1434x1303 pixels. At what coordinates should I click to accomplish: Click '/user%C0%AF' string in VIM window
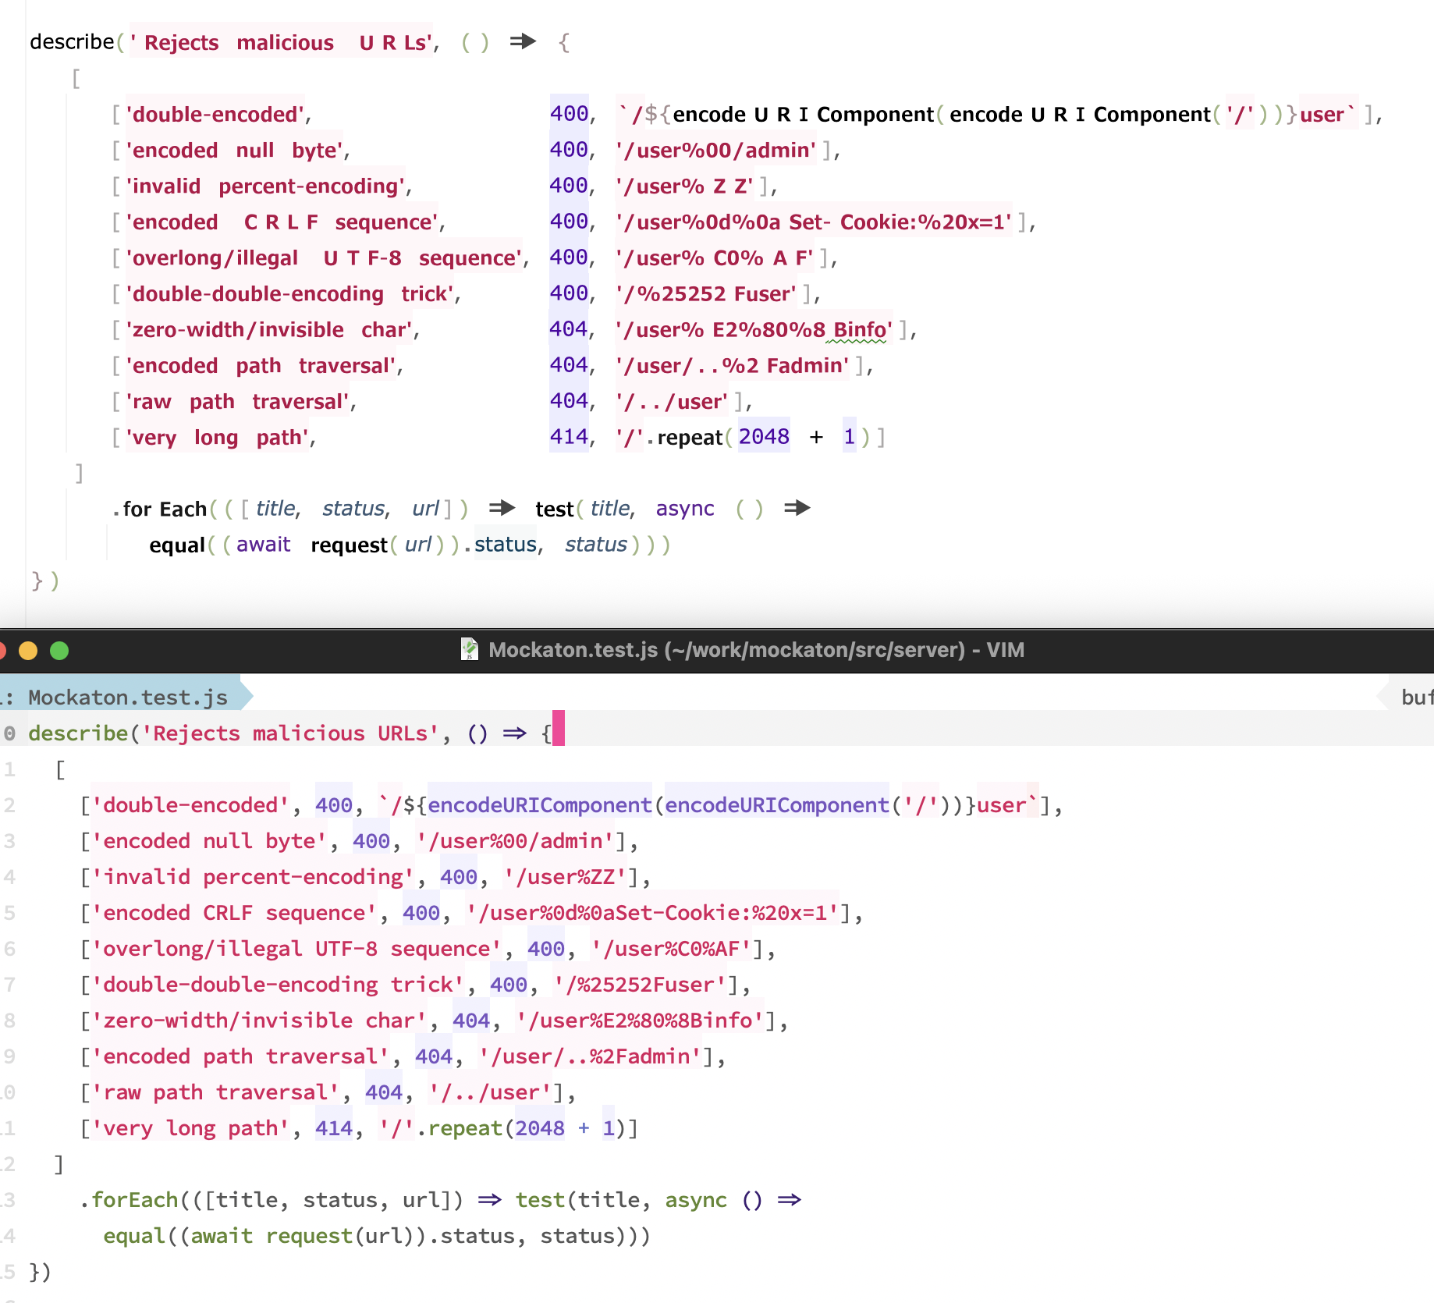coord(671,948)
